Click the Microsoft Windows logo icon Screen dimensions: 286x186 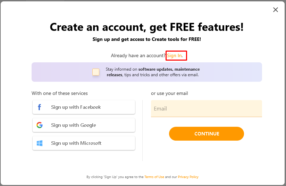40,143
